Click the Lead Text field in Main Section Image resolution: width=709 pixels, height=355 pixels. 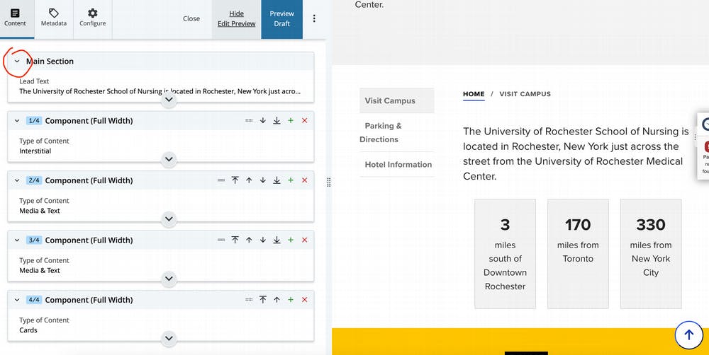point(160,86)
